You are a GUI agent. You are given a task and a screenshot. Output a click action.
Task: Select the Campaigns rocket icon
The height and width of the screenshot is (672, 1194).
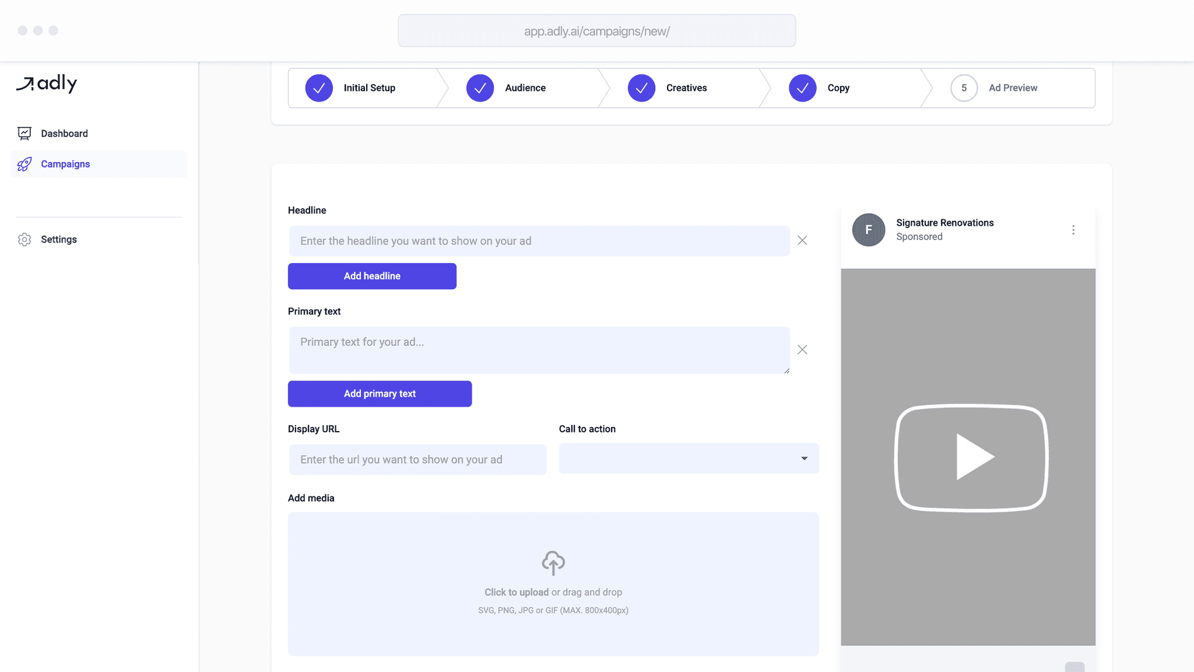pyautogui.click(x=24, y=164)
